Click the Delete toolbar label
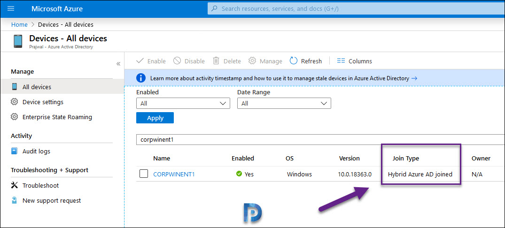Screen dimensions: 505x228 (x=232, y=61)
